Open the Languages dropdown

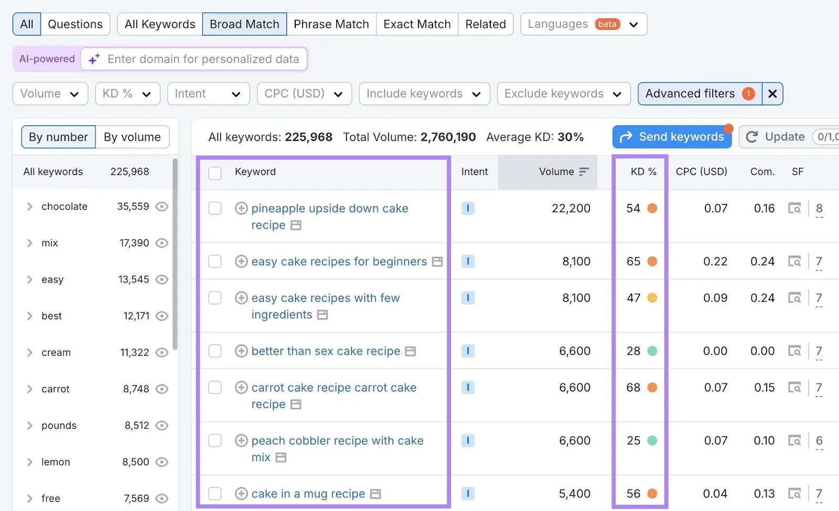click(583, 24)
